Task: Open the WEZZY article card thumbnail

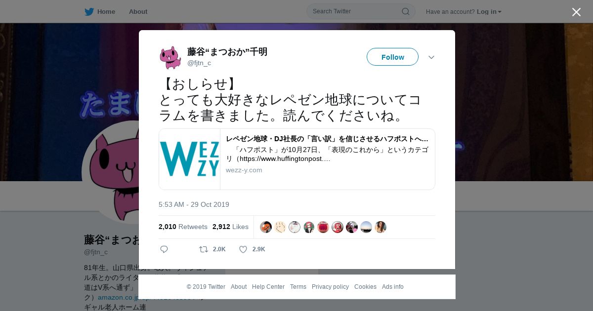Action: coord(190,159)
